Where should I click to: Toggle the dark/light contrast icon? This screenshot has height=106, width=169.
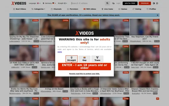[x=154, y=3]
